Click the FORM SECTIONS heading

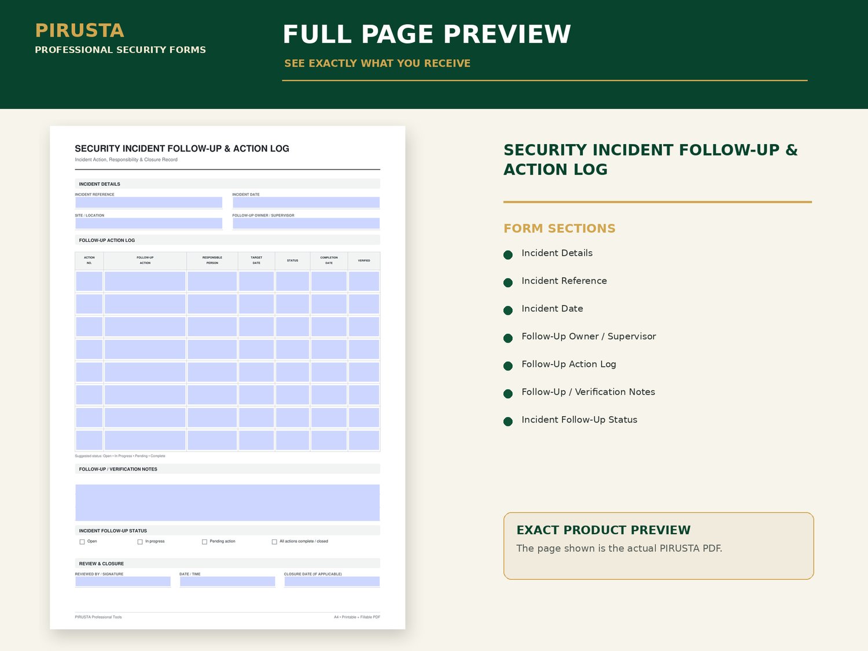pos(560,229)
